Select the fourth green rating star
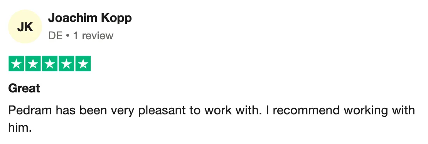 pos(66,64)
